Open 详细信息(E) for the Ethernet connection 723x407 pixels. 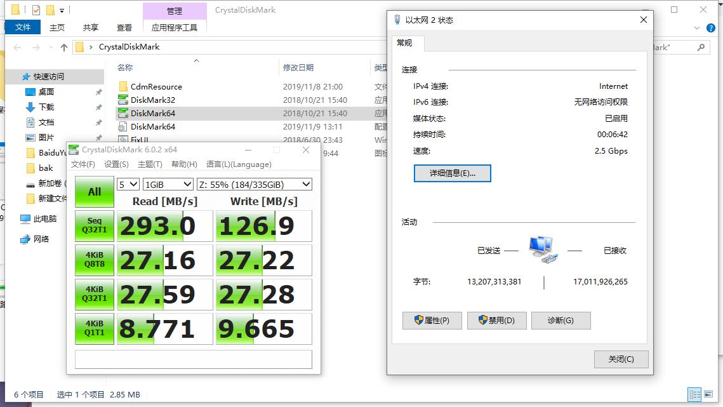(x=452, y=173)
